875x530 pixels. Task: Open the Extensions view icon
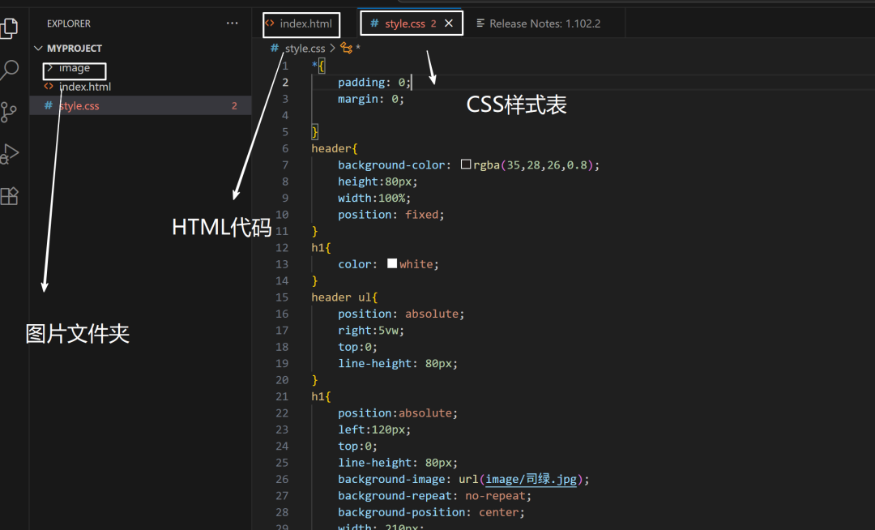pyautogui.click(x=9, y=196)
